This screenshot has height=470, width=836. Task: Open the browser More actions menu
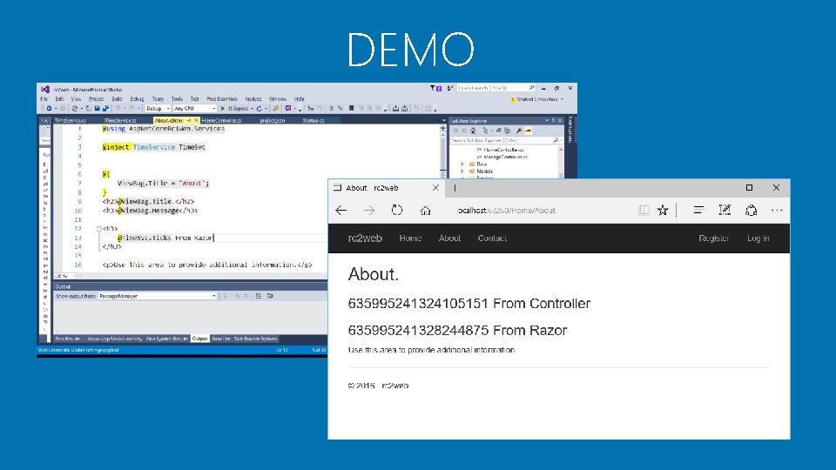(777, 210)
